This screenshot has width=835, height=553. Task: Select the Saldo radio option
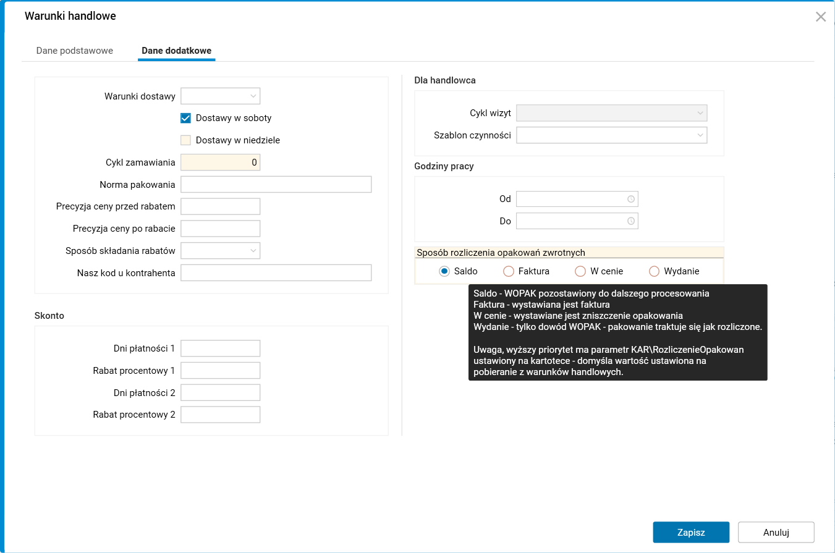pyautogui.click(x=444, y=271)
